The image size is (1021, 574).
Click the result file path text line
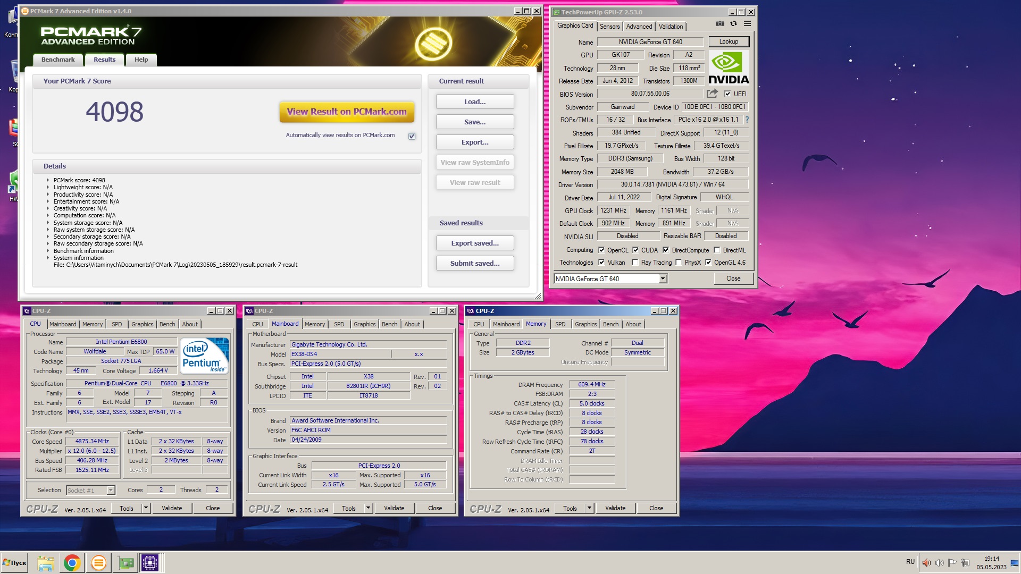[175, 265]
